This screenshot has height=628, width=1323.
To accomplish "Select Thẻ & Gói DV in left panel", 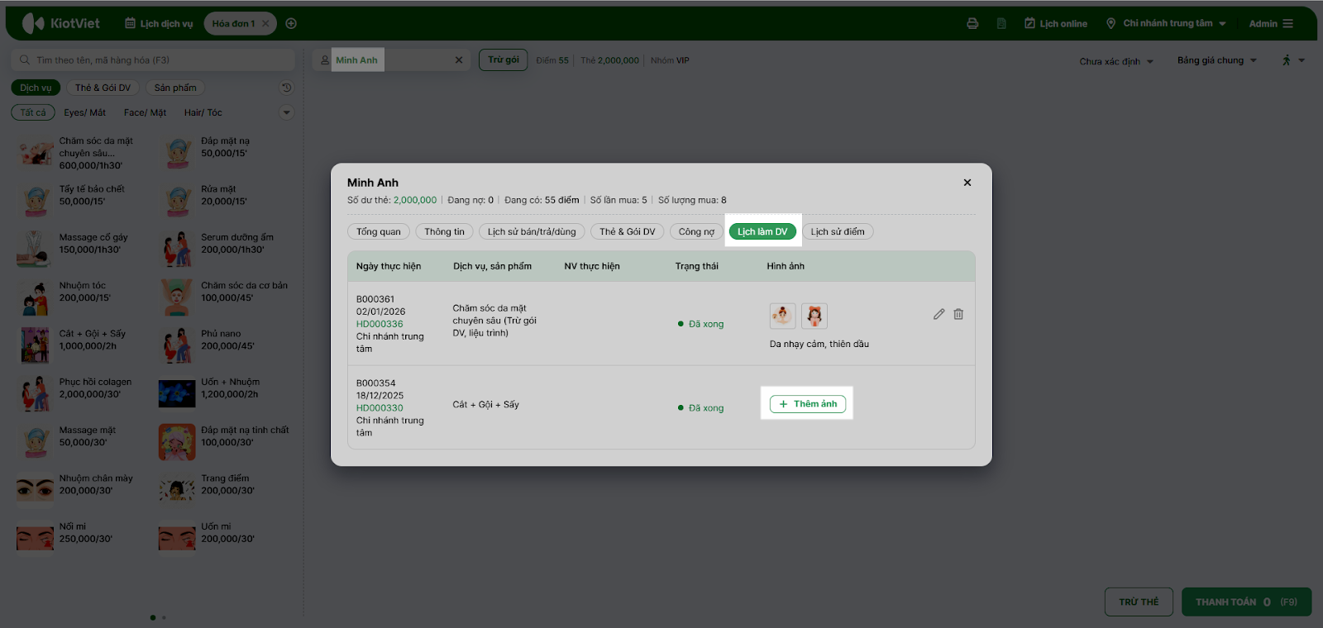I will coord(103,88).
